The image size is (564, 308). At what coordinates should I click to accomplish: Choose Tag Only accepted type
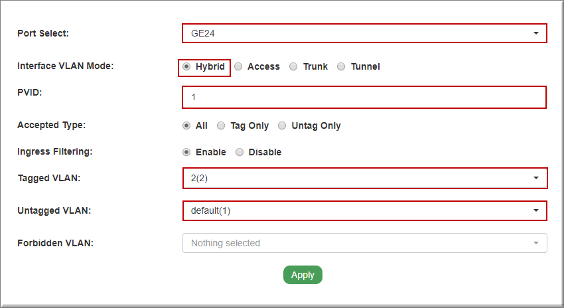pos(221,125)
